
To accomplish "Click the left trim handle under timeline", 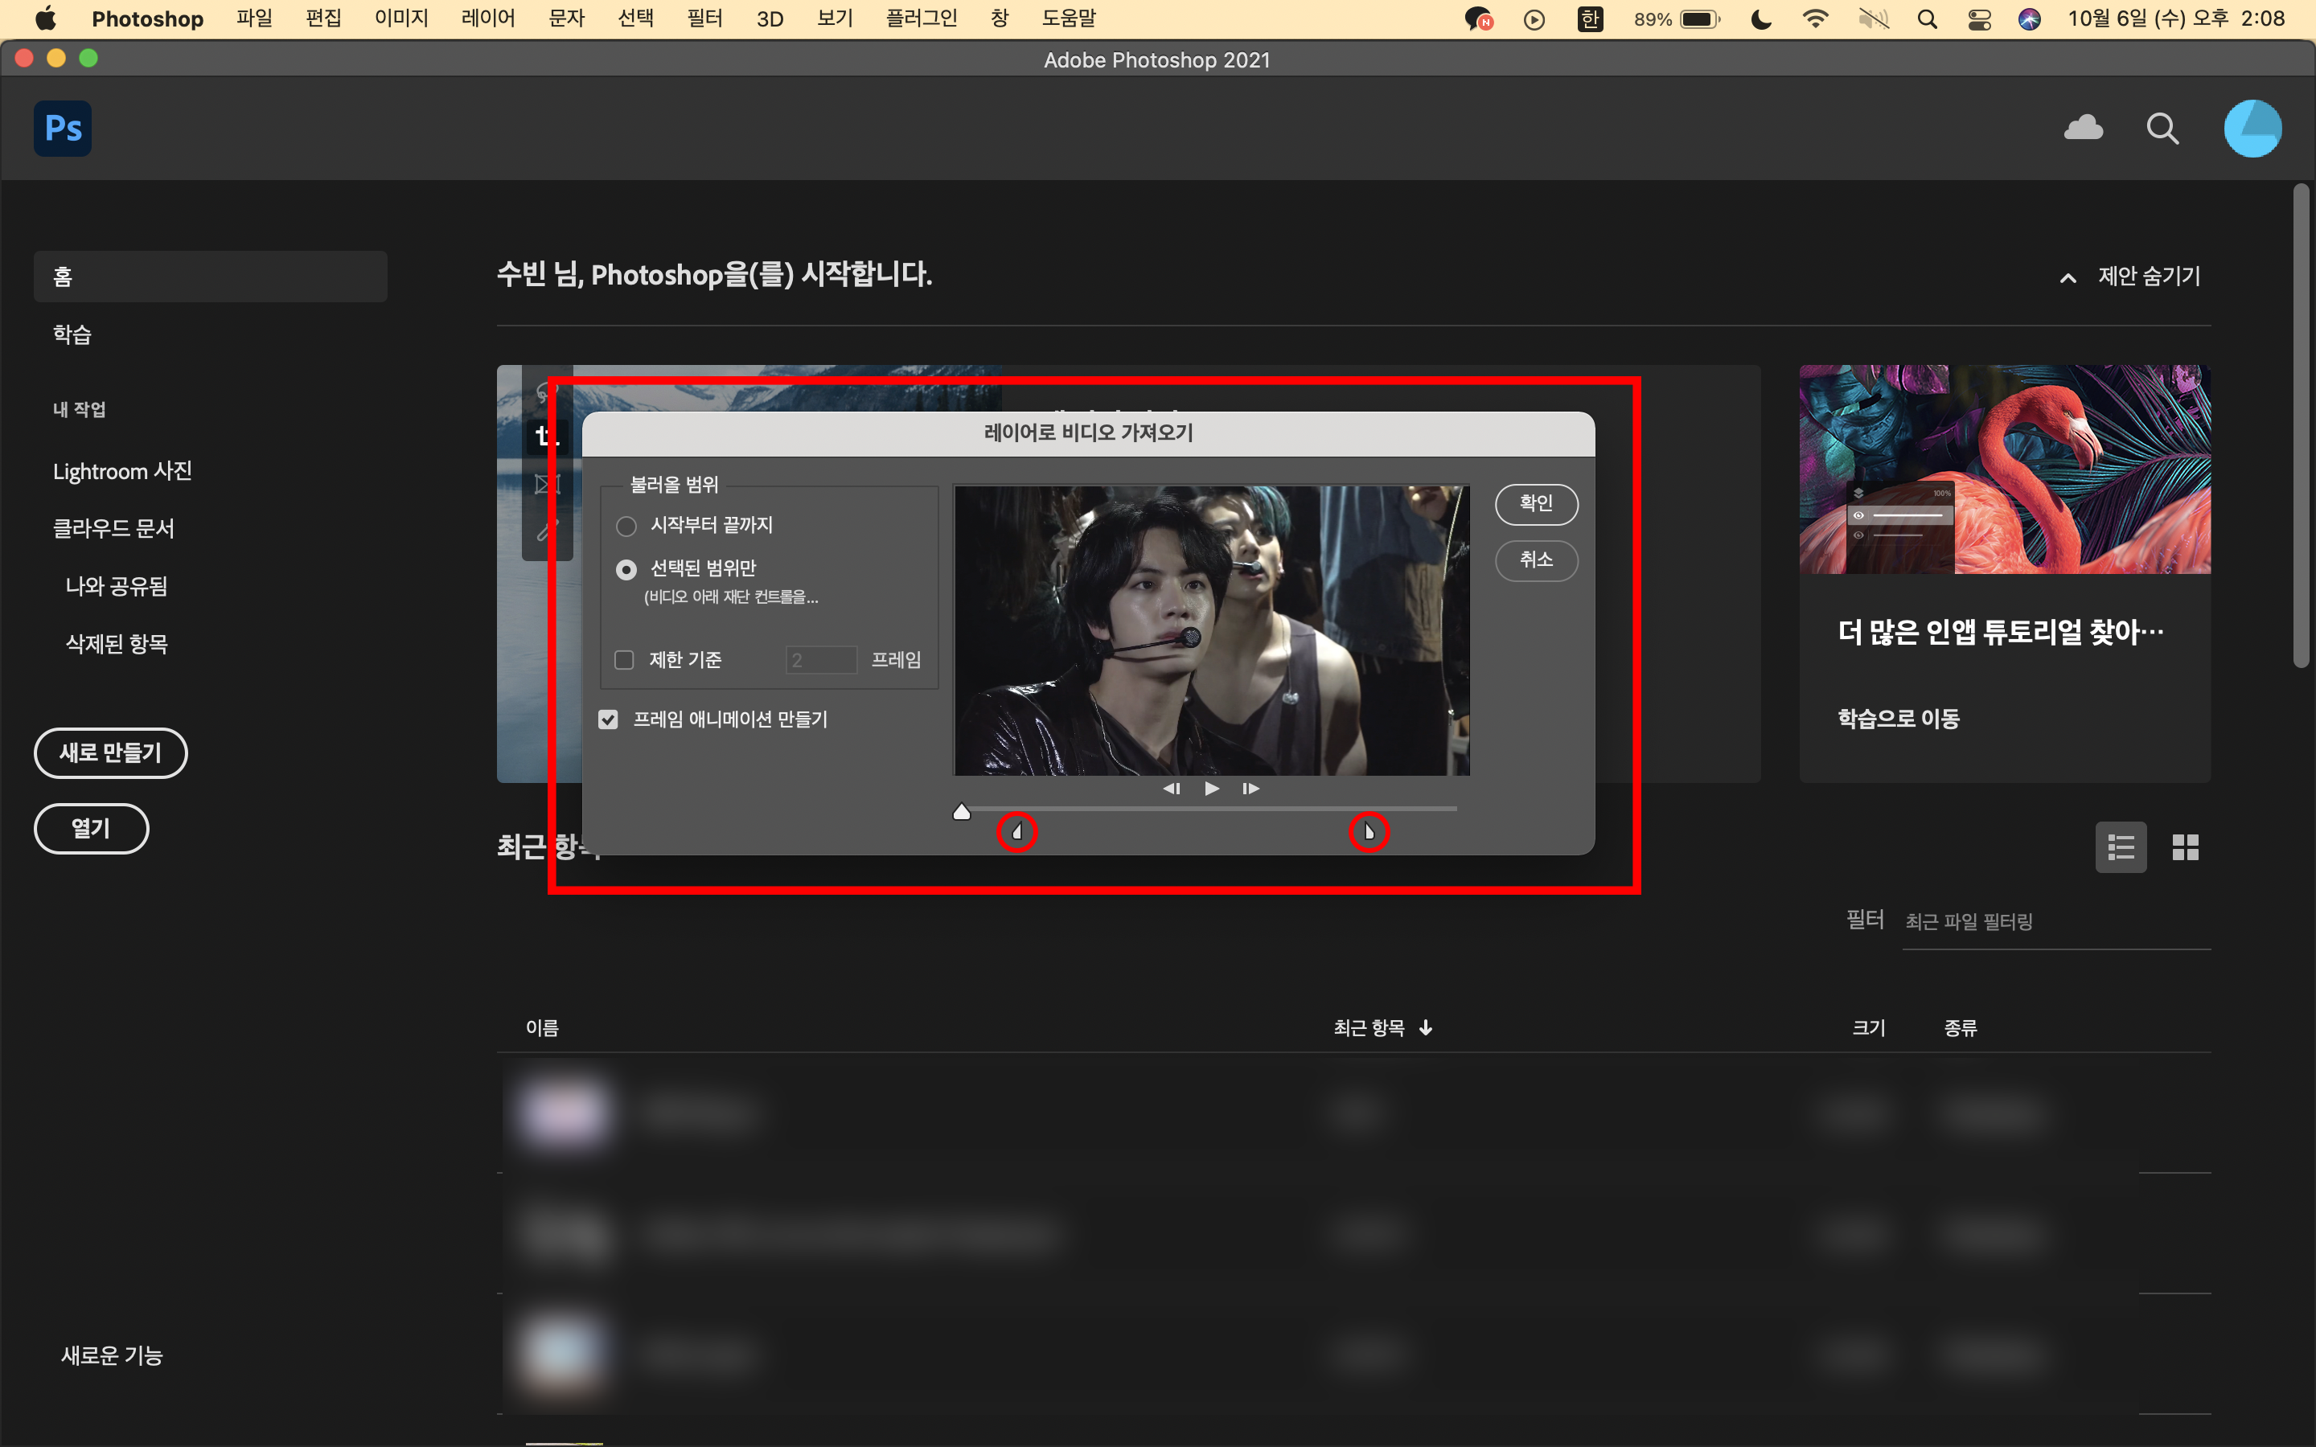I will click(1017, 832).
